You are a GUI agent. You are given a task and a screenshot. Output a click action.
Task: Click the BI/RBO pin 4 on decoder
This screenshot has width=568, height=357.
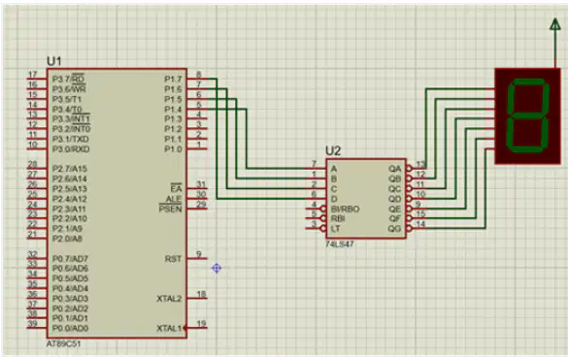point(316,209)
